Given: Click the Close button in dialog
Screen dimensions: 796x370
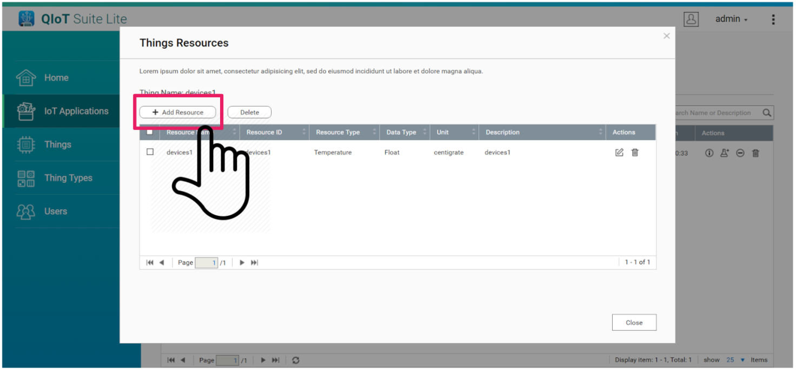Looking at the screenshot, I should pos(634,322).
